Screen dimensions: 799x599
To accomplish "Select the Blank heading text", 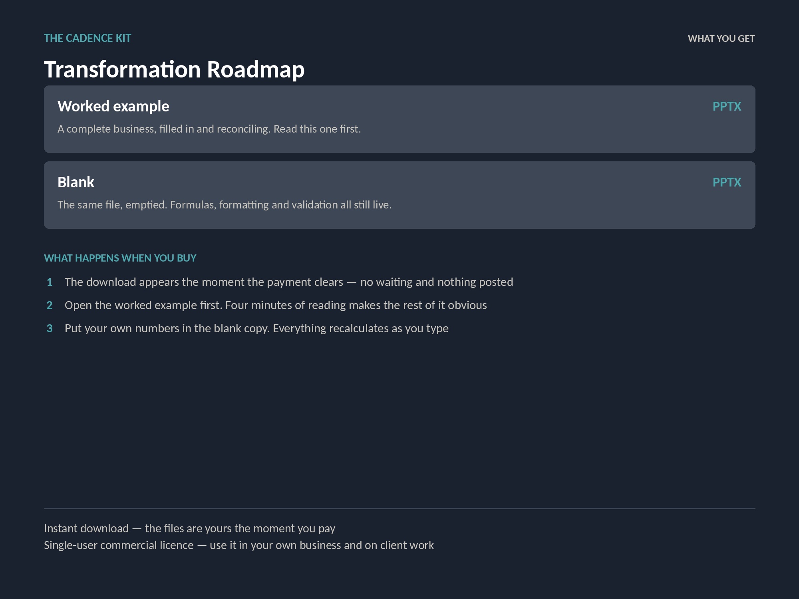I will [76, 182].
